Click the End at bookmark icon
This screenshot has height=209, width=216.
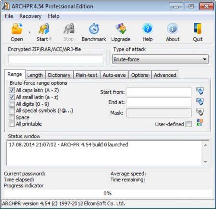point(200,102)
